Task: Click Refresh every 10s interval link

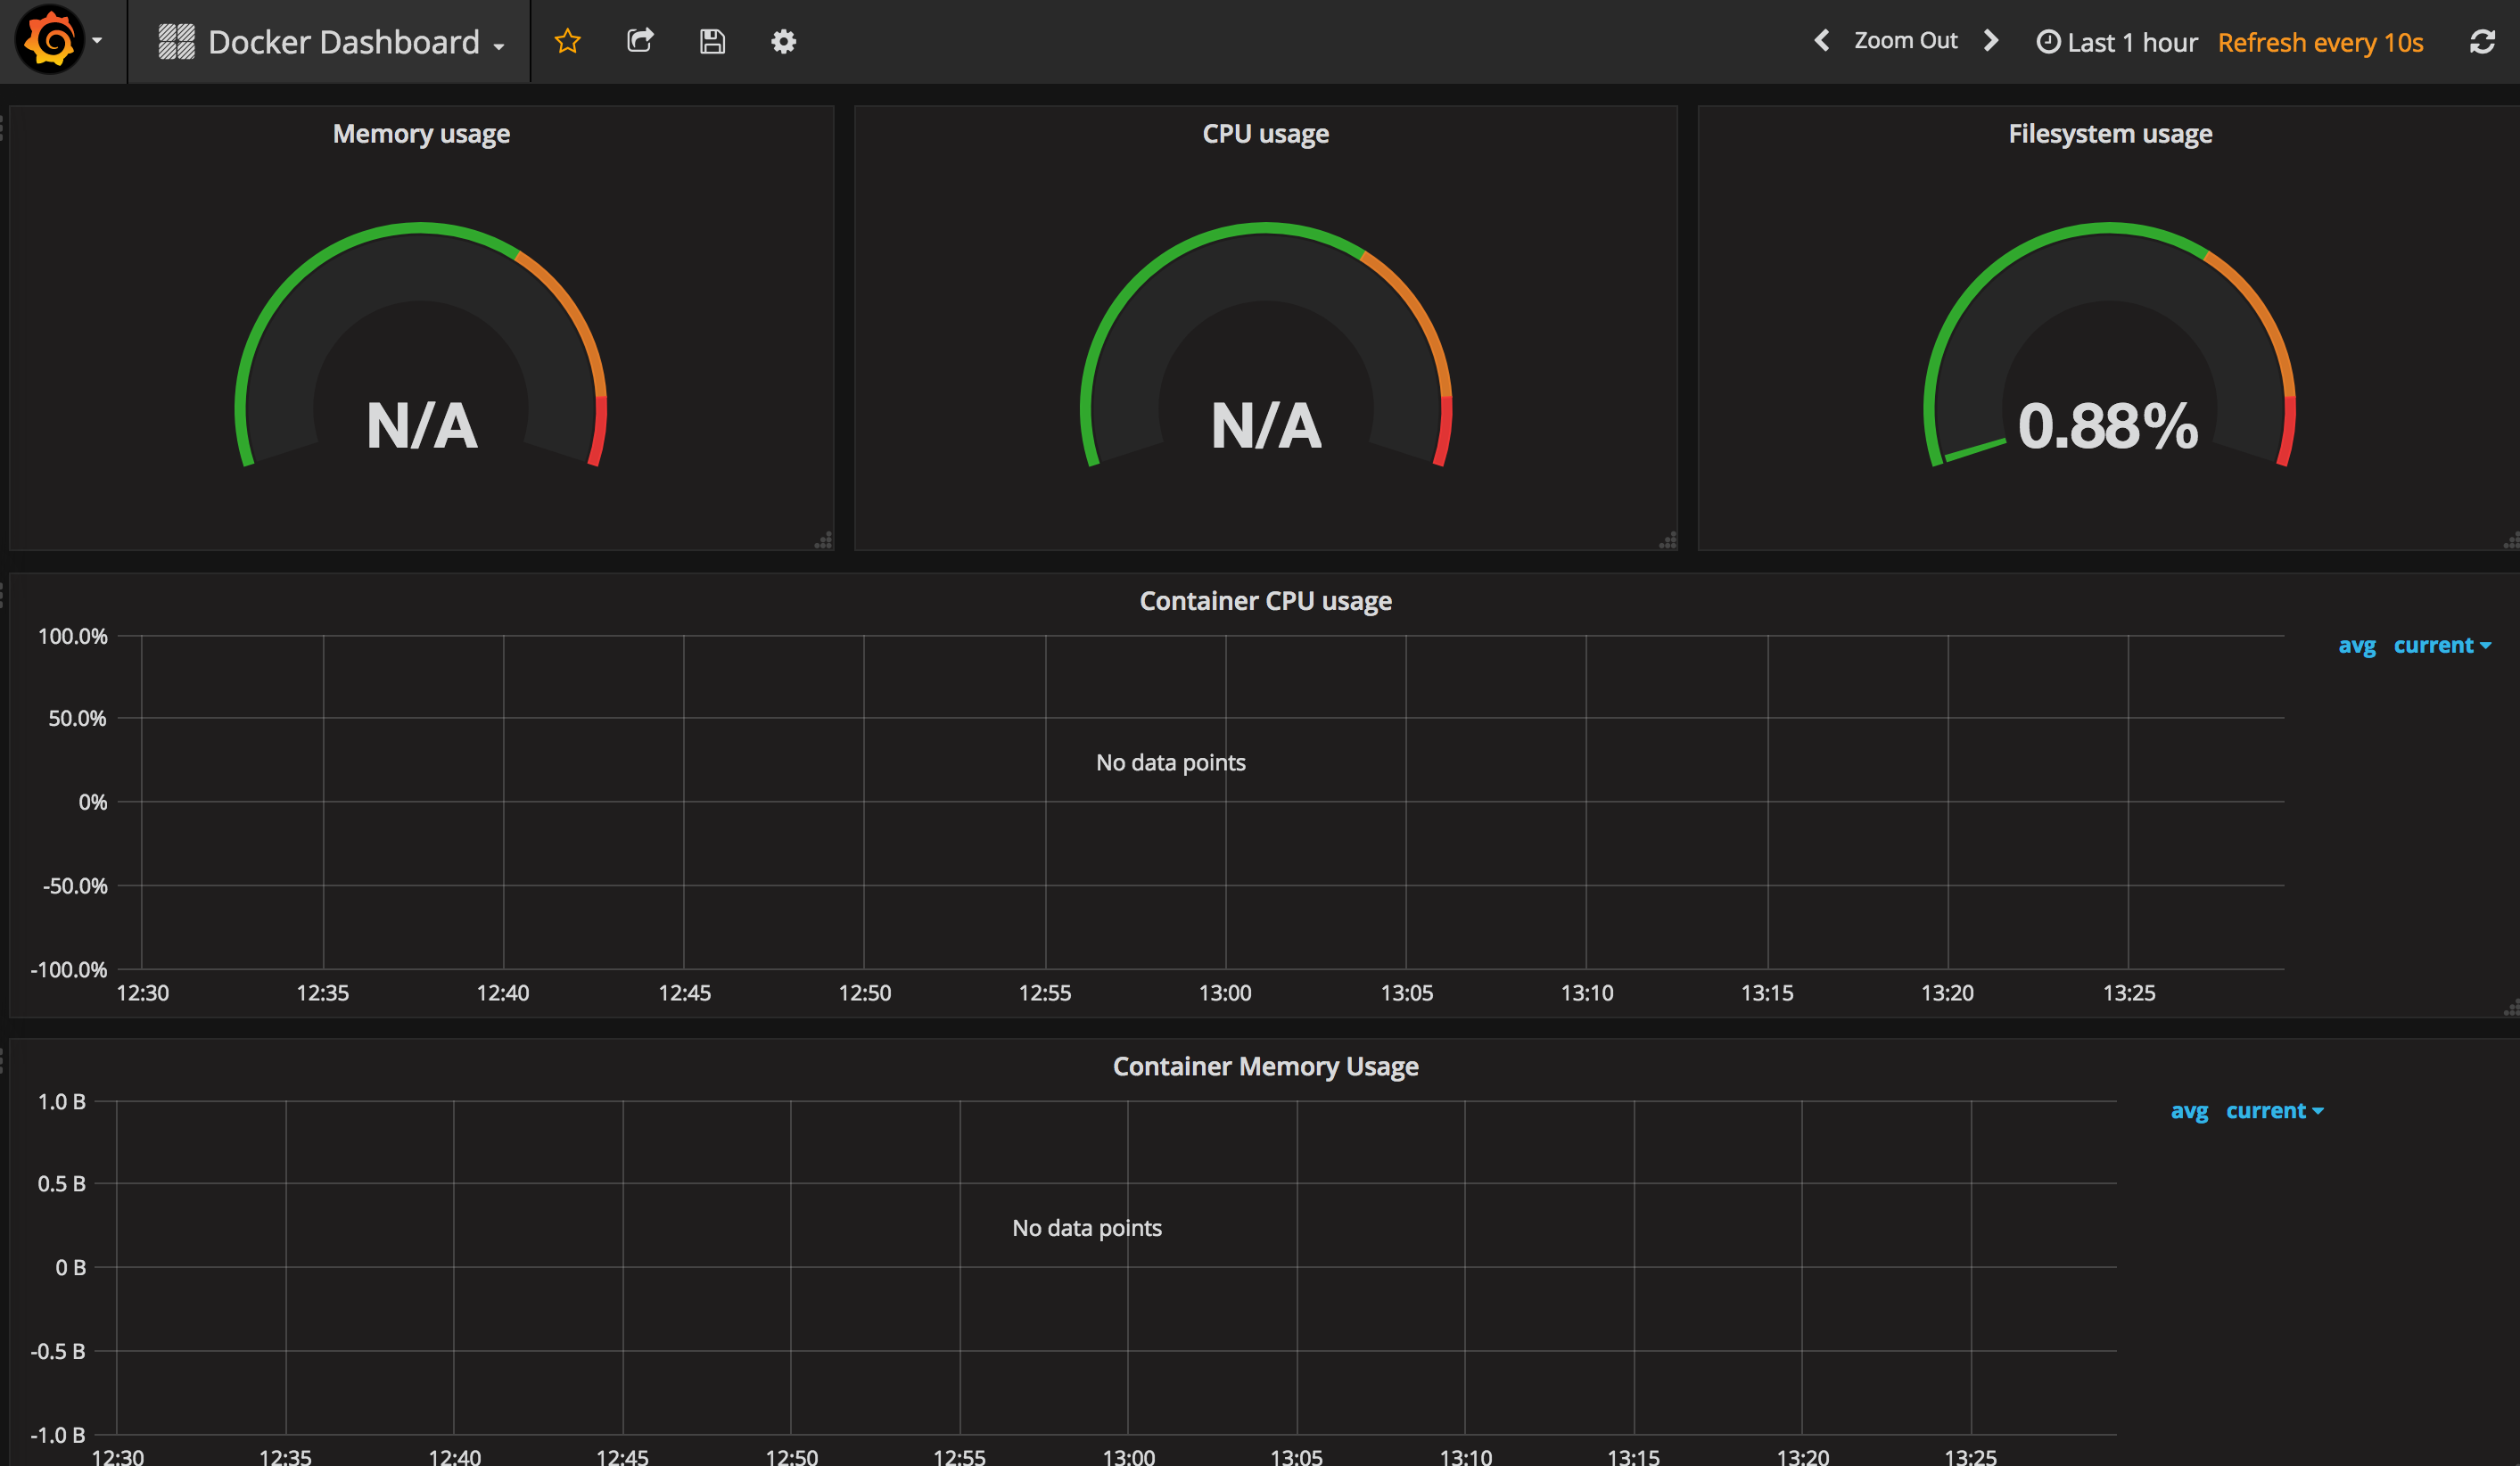Action: 2320,42
